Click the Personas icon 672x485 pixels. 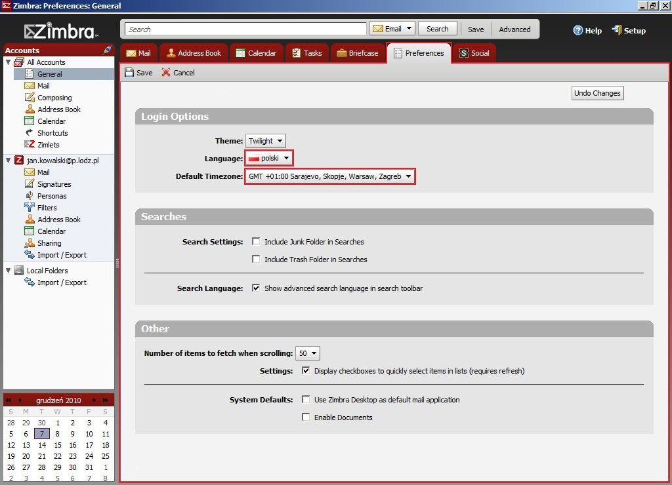[29, 195]
